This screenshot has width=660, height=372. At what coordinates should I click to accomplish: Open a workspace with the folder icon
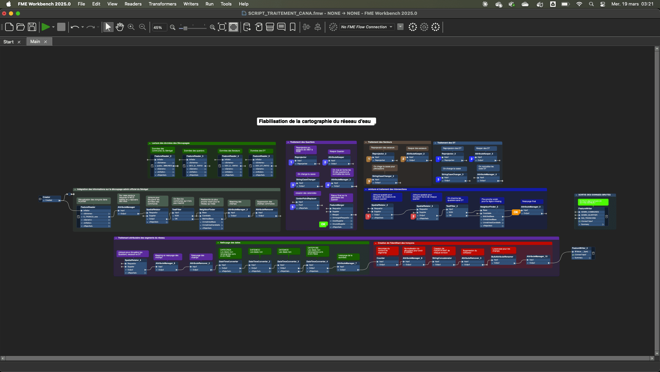tap(21, 27)
